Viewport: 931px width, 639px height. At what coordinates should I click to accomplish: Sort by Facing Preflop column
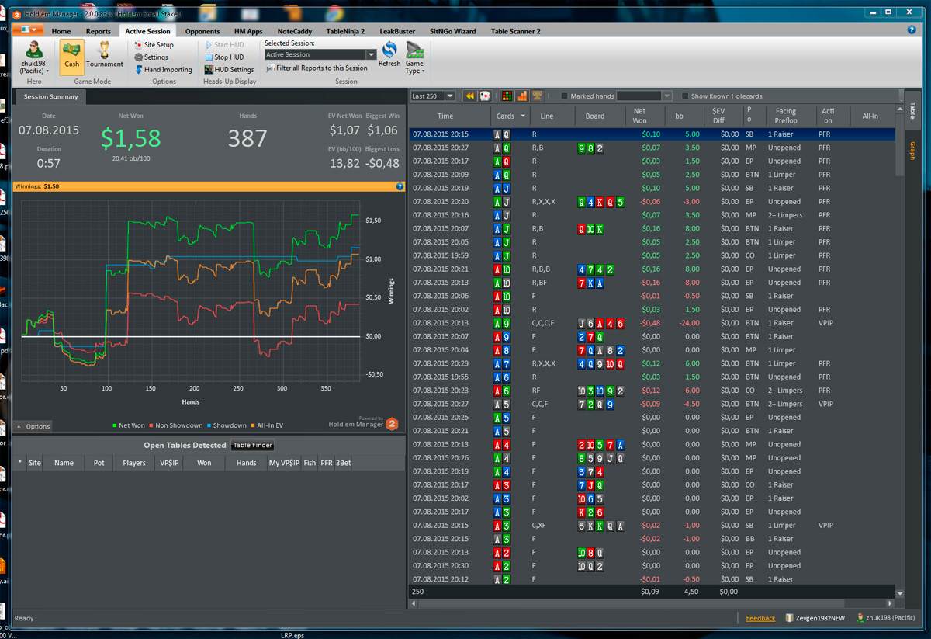(x=786, y=116)
